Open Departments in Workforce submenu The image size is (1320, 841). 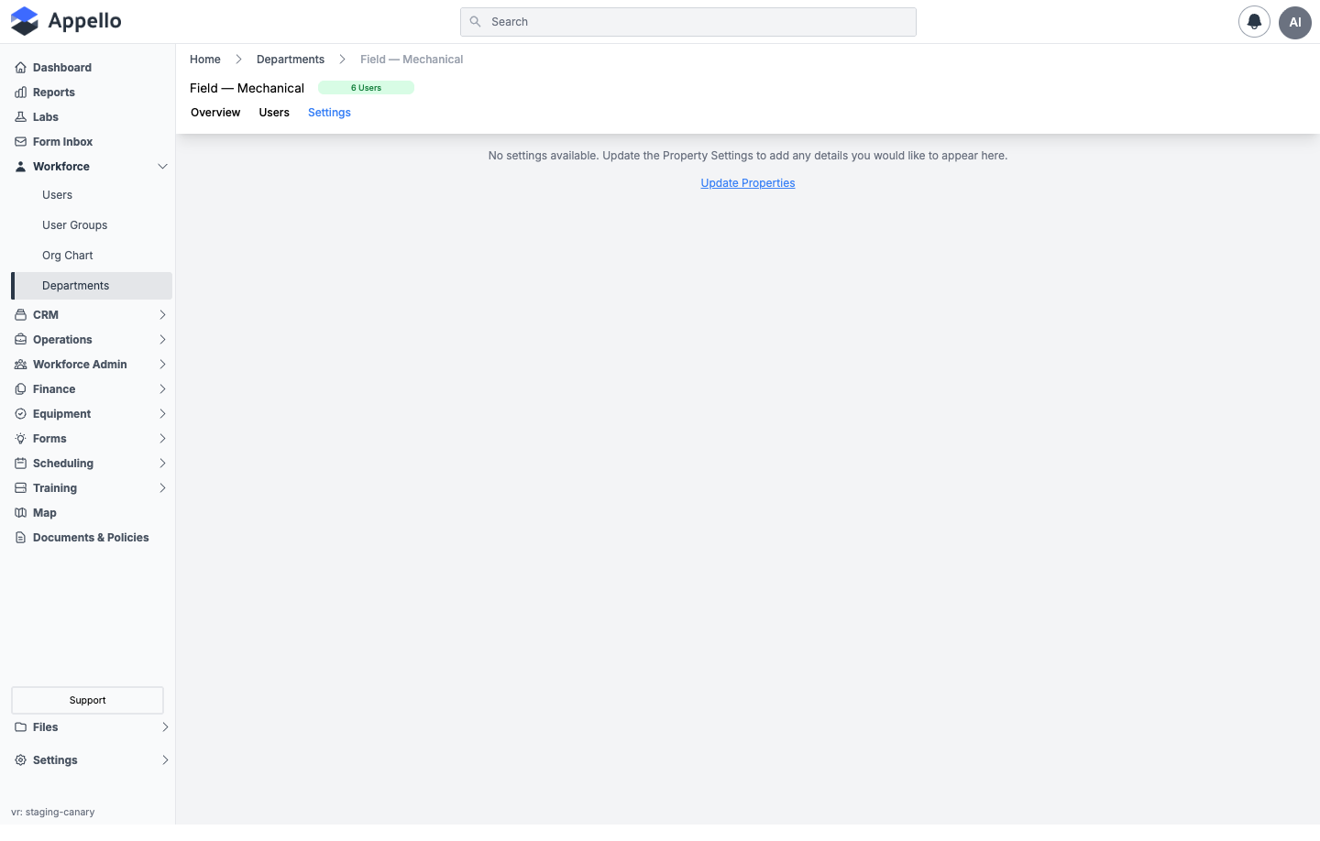point(92,286)
